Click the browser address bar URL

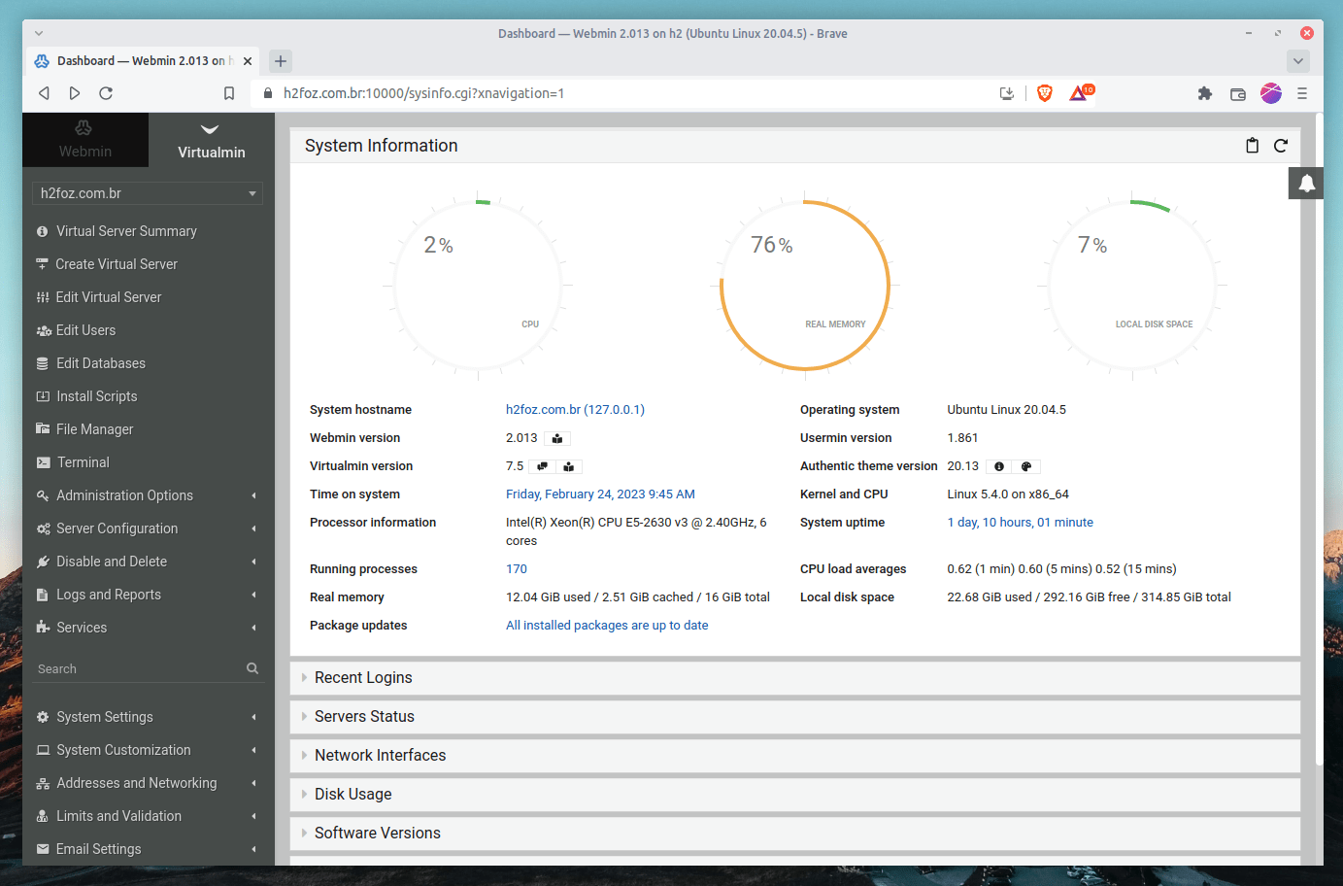pos(423,93)
